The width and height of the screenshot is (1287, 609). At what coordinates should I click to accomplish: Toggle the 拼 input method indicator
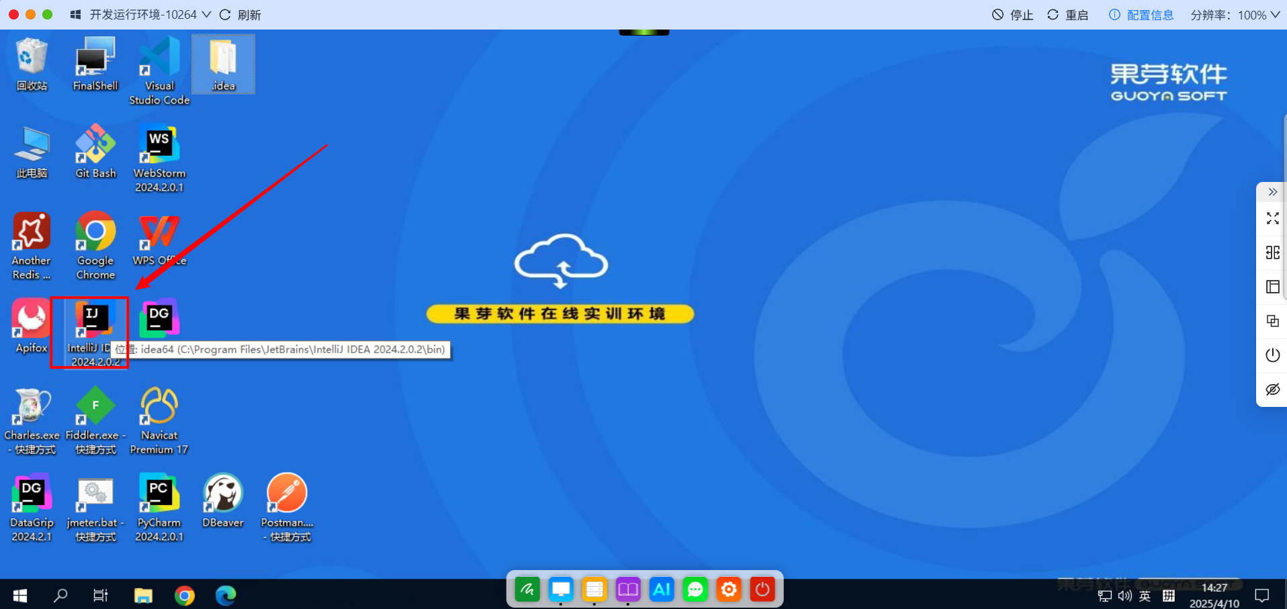pos(1169,596)
